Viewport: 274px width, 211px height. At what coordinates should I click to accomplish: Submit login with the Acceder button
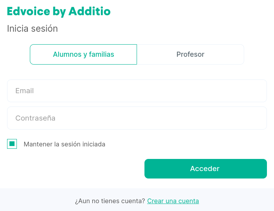click(x=206, y=169)
